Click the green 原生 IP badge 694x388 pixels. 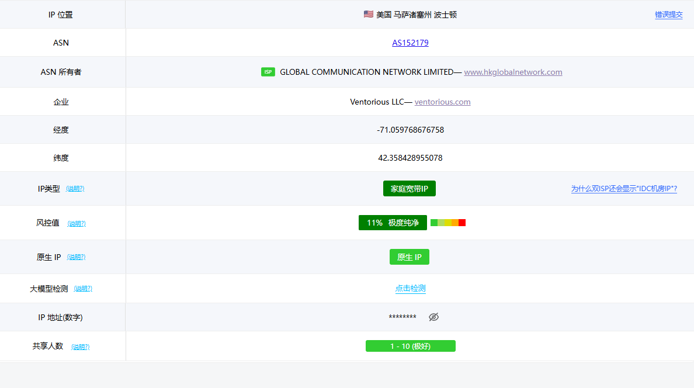click(410, 257)
